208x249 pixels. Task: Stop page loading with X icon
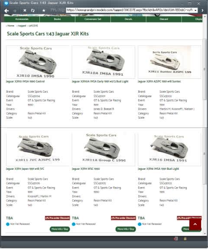[x=25, y=10]
